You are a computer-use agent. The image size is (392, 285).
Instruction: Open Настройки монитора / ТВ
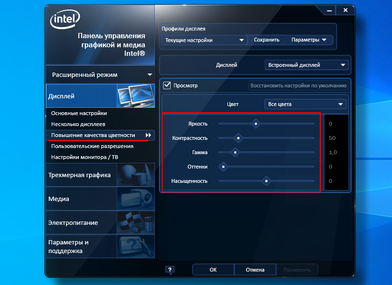[x=85, y=157]
